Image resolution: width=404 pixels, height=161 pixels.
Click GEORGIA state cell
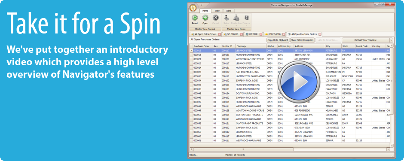(x=348, y=93)
